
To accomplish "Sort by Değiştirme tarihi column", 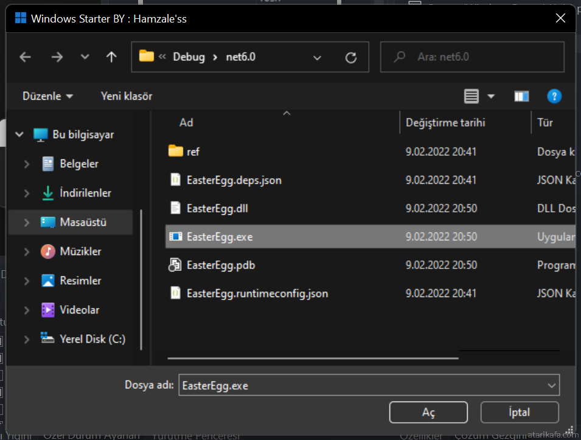I will (x=445, y=123).
